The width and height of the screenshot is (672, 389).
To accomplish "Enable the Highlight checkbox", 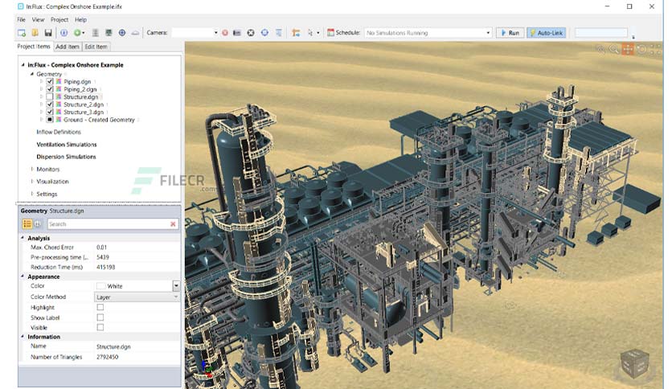I will tap(100, 307).
